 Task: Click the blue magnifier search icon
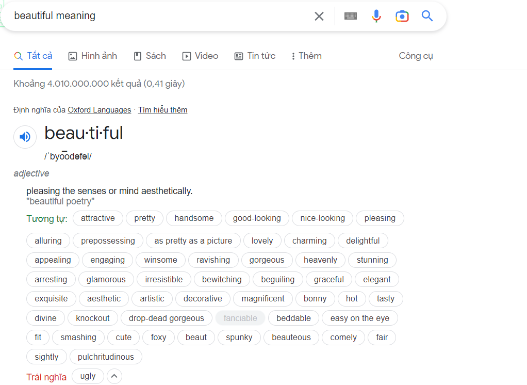pos(427,16)
